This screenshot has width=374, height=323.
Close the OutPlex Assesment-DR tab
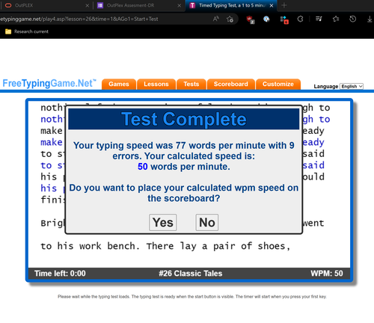tap(179, 5)
